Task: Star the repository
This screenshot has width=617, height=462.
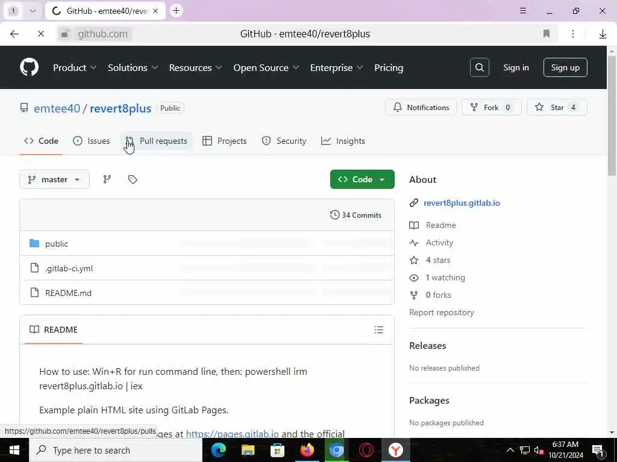Action: point(557,107)
